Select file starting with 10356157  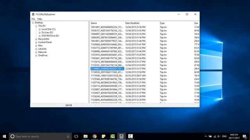(x=107, y=31)
